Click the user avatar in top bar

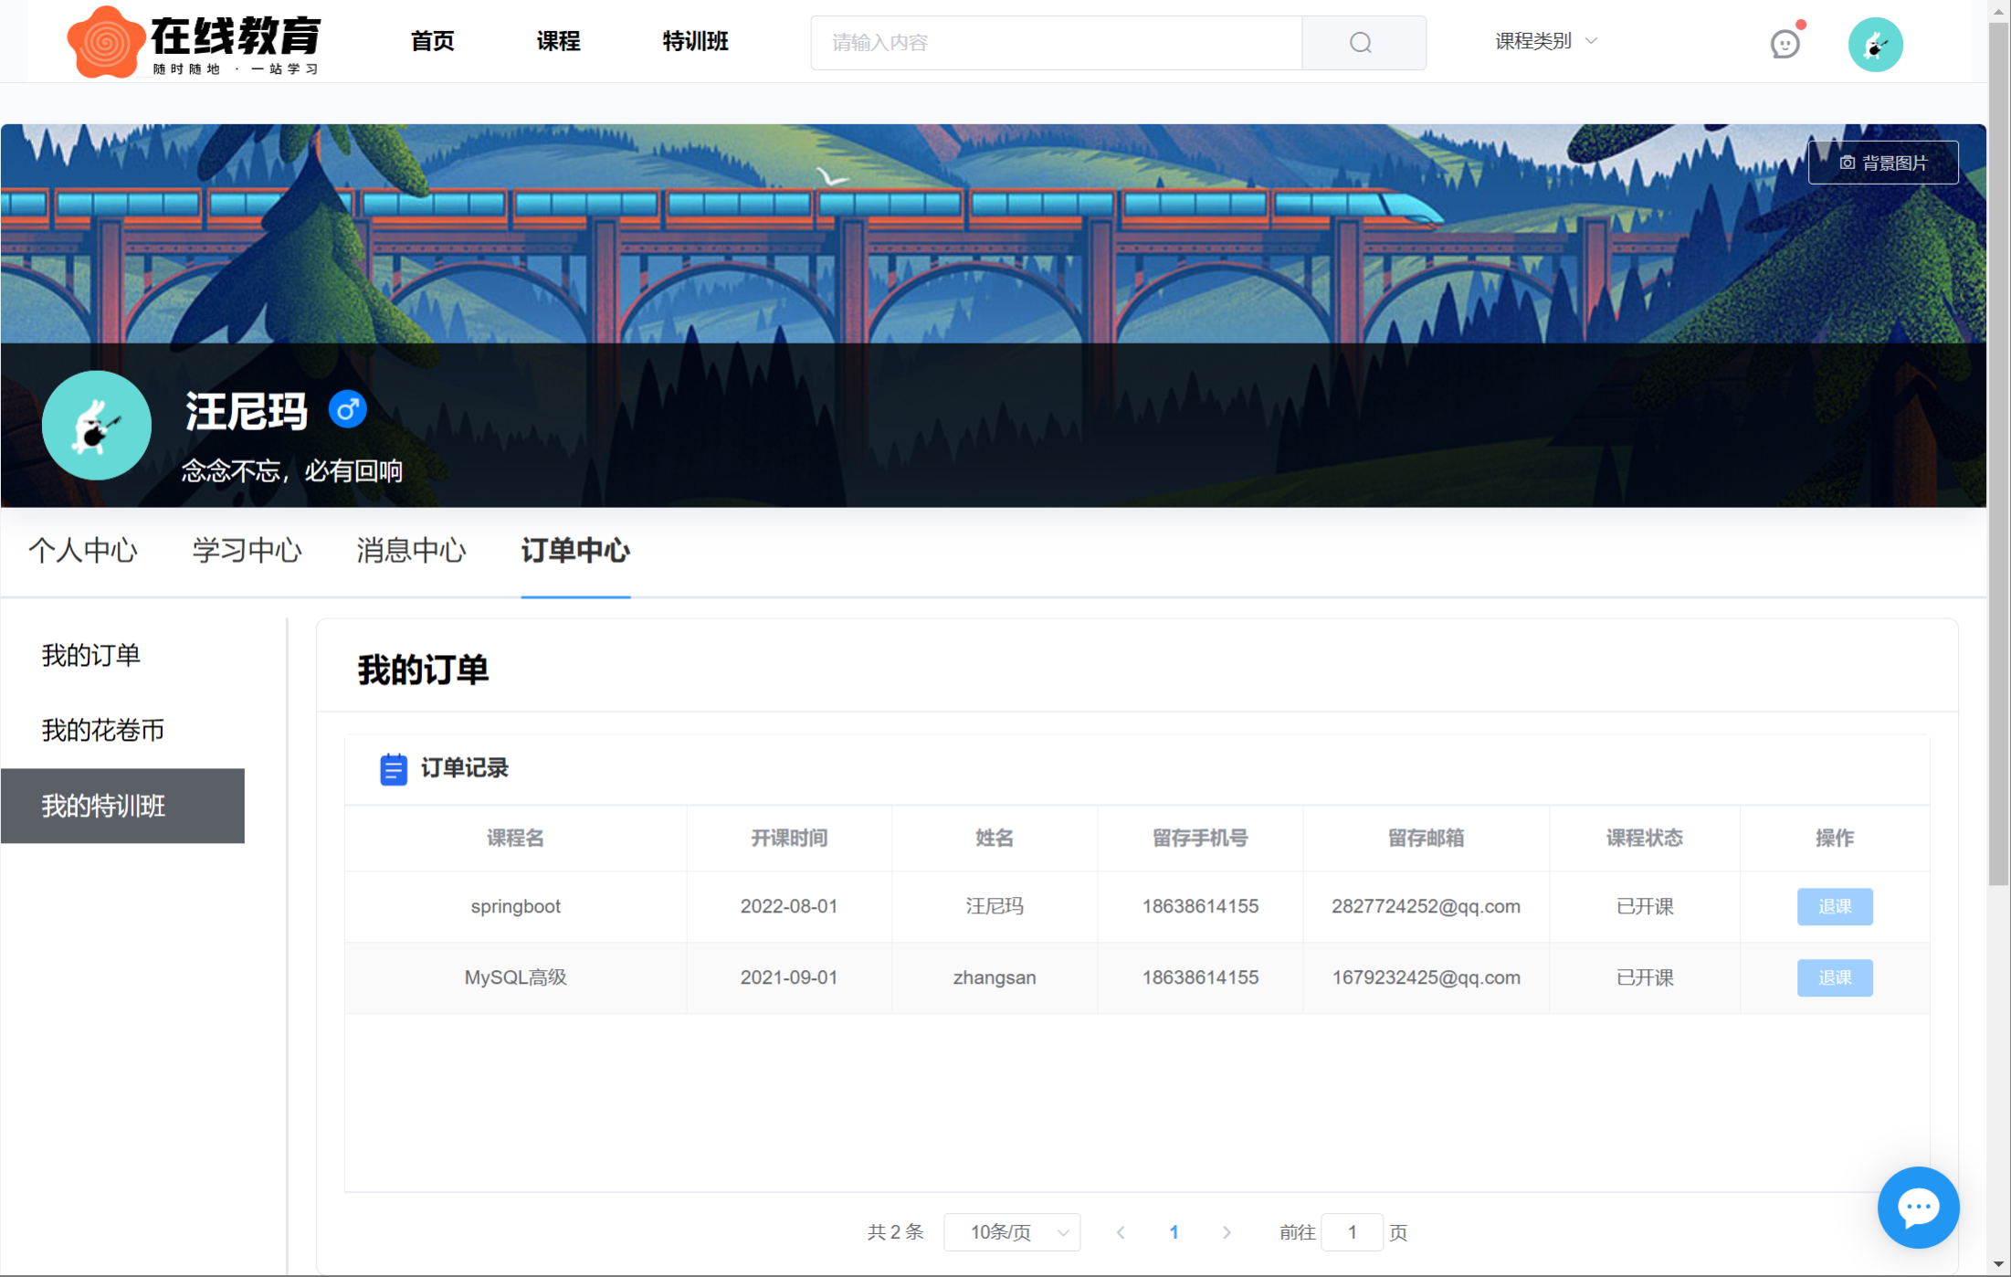click(1875, 45)
